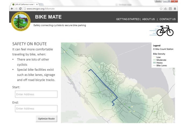
Task: Open the Chrome hamburger menu
Action: (x=175, y=9)
